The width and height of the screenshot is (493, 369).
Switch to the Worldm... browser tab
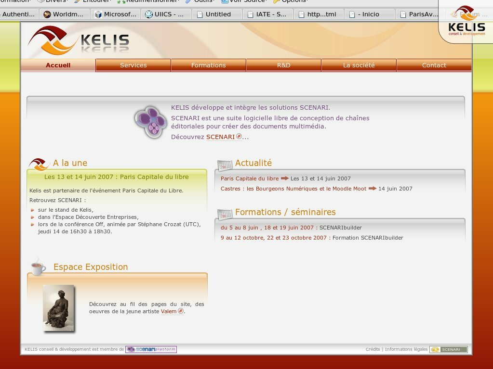65,14
